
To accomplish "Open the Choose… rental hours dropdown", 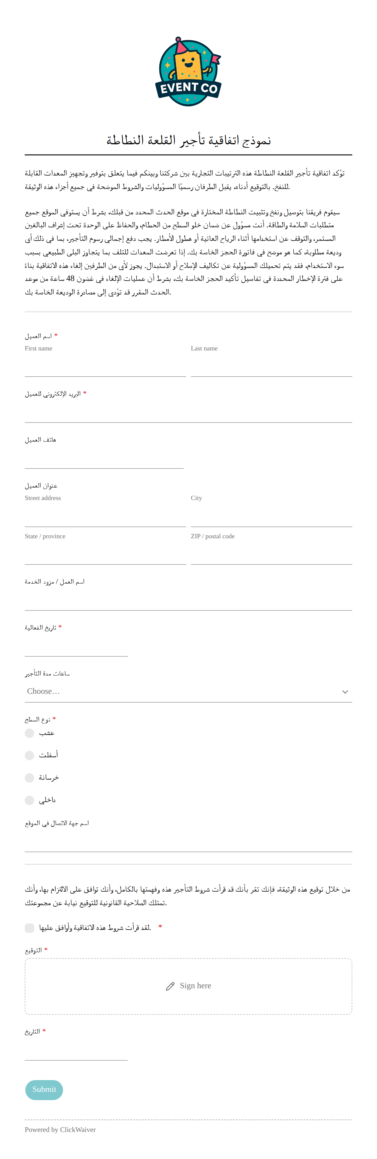I will click(188, 691).
